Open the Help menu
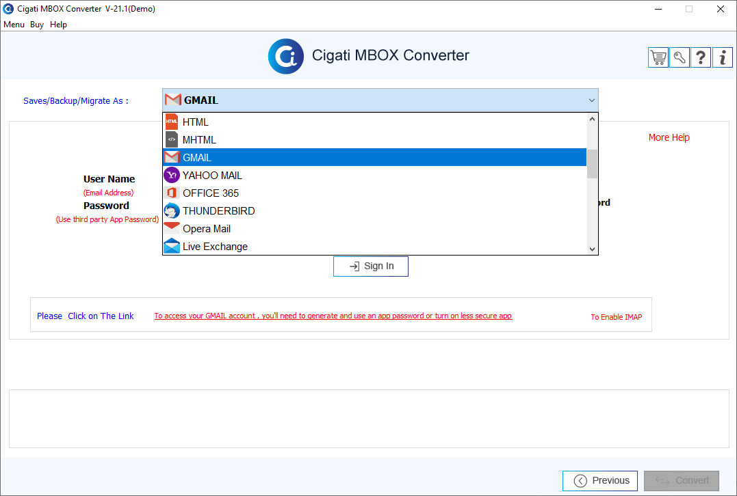The image size is (737, 496). [x=58, y=25]
